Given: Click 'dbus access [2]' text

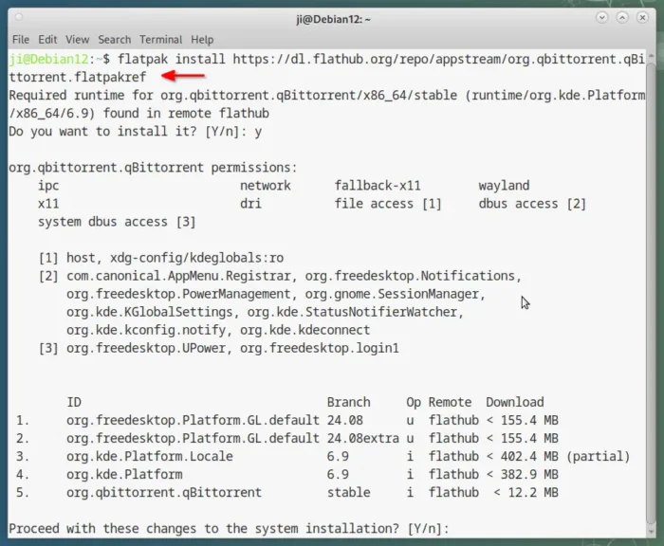Looking at the screenshot, I should tap(532, 204).
